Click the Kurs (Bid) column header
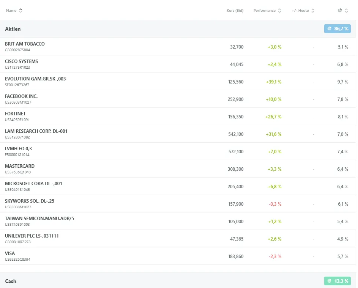 point(235,11)
